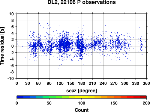Click the 'Count' colorbar label
Viewport: 150px width, 112px height.
coord(82,110)
